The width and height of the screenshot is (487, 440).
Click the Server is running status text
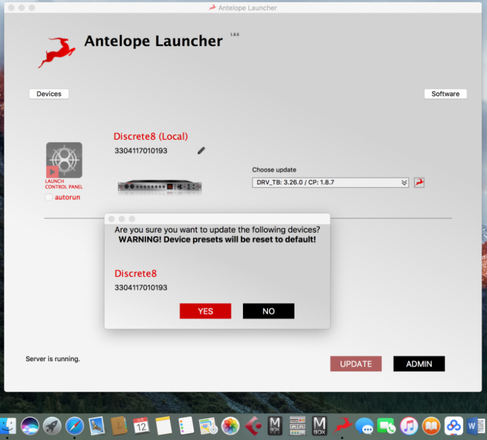coord(53,359)
